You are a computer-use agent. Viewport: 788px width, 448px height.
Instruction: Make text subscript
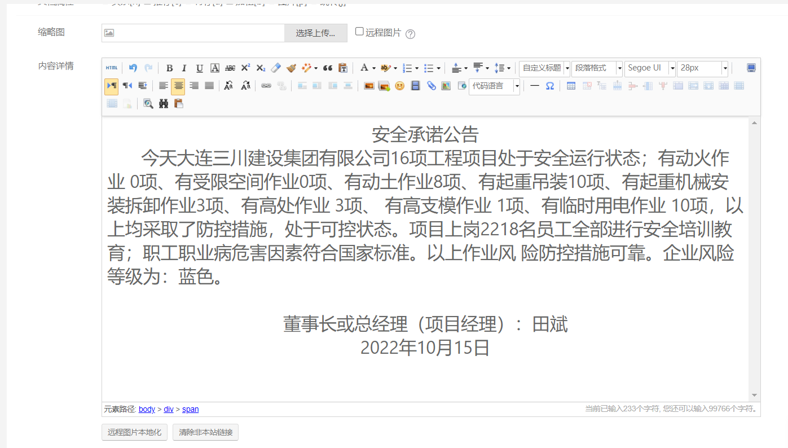click(x=261, y=68)
